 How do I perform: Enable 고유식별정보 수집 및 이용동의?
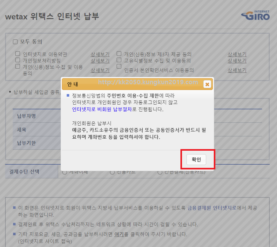click(x=119, y=60)
